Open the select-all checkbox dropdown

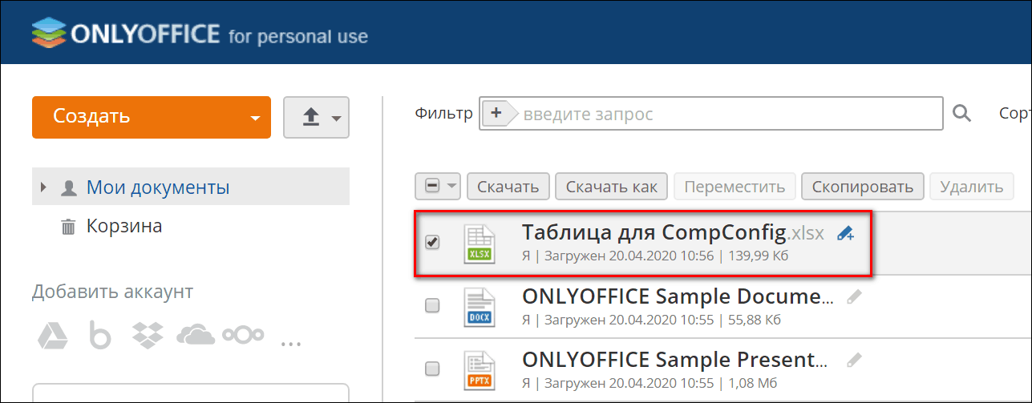[x=453, y=187]
